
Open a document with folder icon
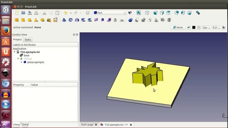tap(23, 13)
